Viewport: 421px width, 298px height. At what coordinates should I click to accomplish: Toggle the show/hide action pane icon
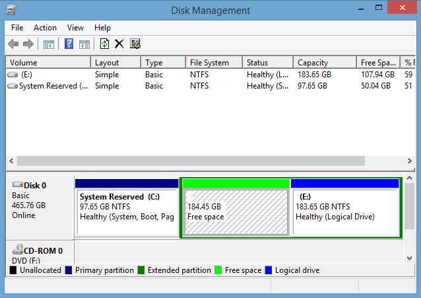click(84, 44)
